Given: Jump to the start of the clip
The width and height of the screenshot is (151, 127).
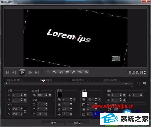Looking at the screenshot, I should pyautogui.click(x=8, y=72).
